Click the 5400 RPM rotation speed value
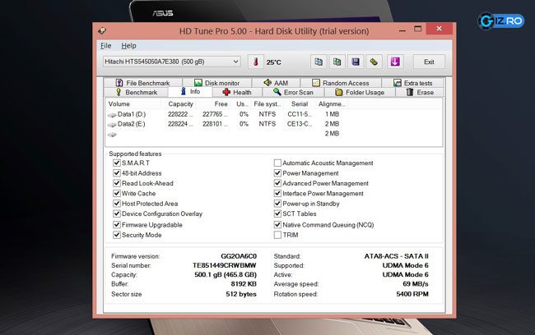Image resolution: width=535 pixels, height=335 pixels. (x=412, y=294)
